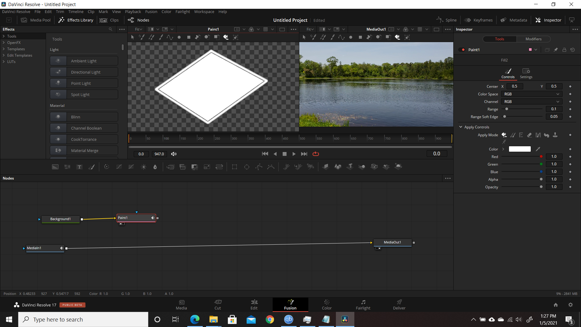Add a Background node from the toolbar
Screen dimensions: 581x327
click(x=55, y=167)
